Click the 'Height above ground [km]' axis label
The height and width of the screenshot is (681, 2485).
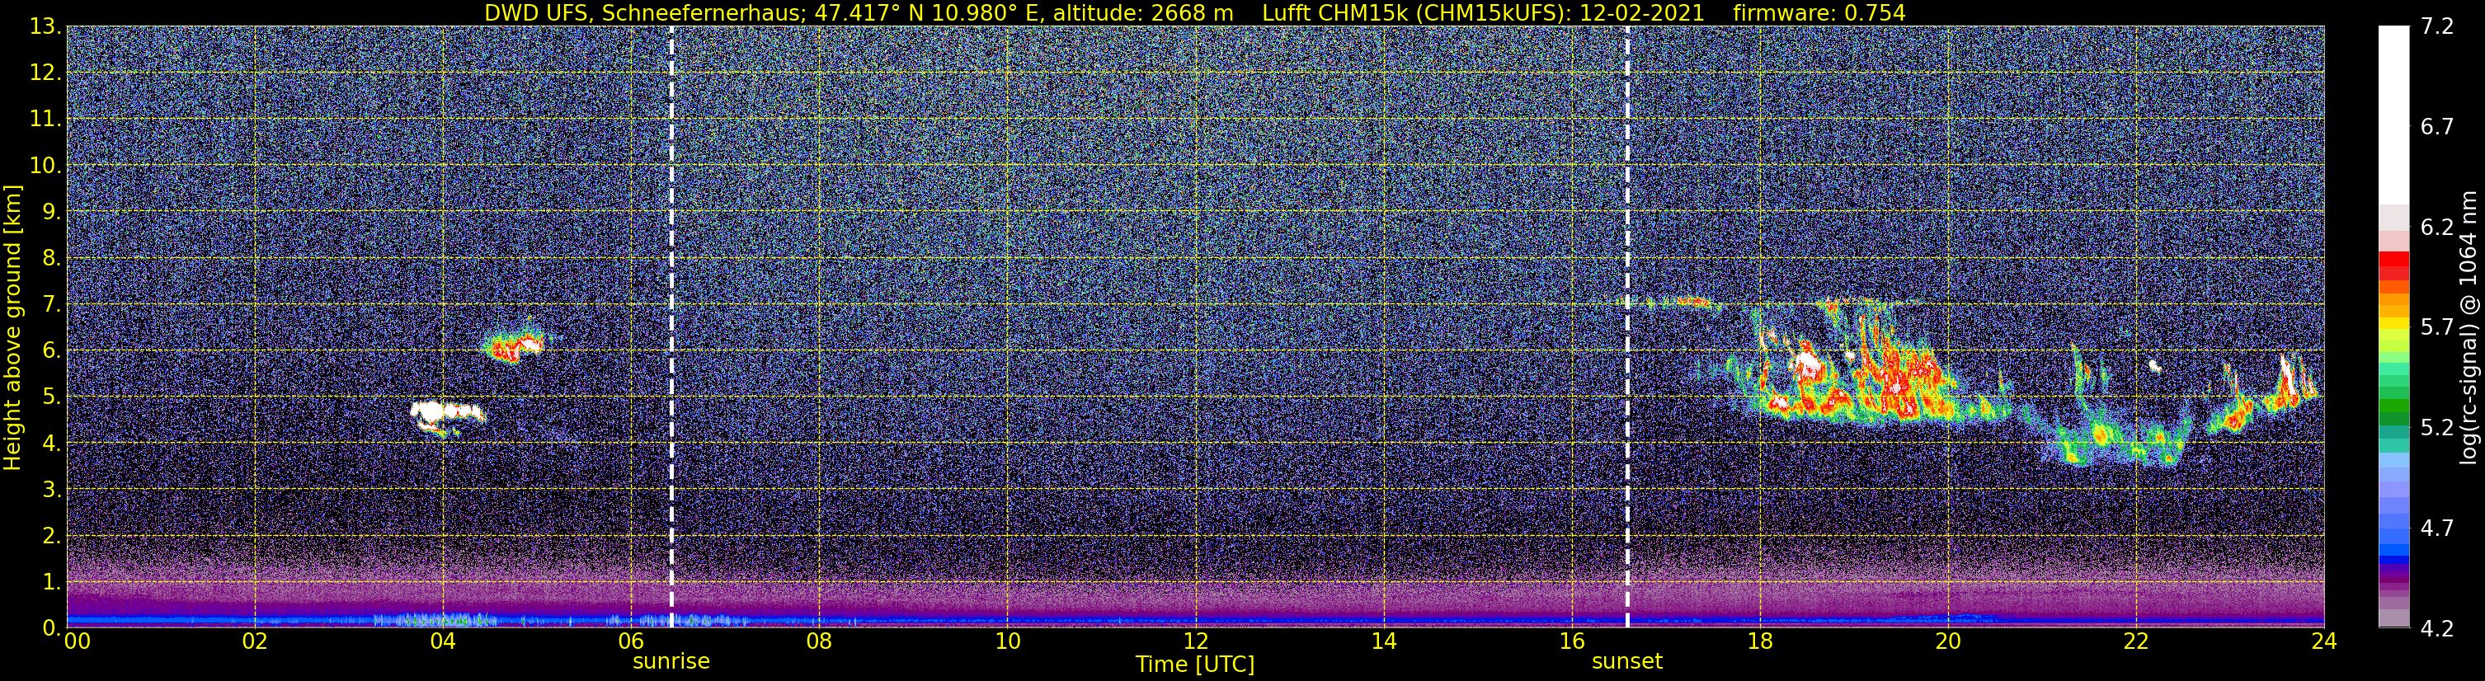click(12, 328)
